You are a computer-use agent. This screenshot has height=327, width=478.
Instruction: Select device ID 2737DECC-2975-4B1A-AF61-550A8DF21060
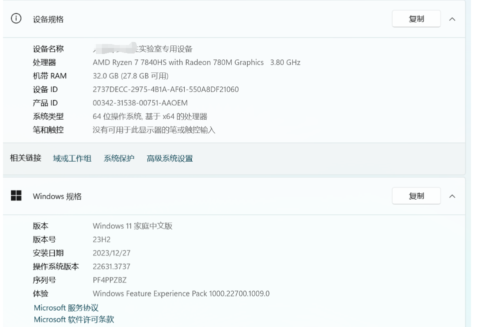[x=165, y=89]
